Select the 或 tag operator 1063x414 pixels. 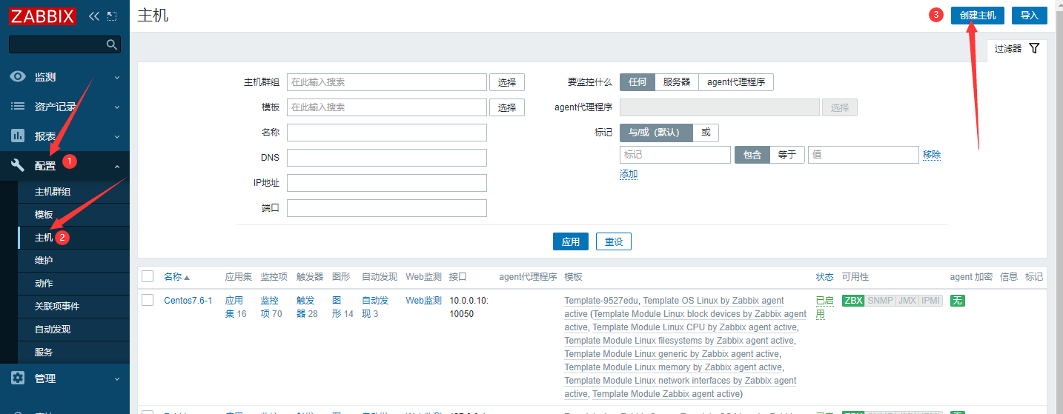706,133
